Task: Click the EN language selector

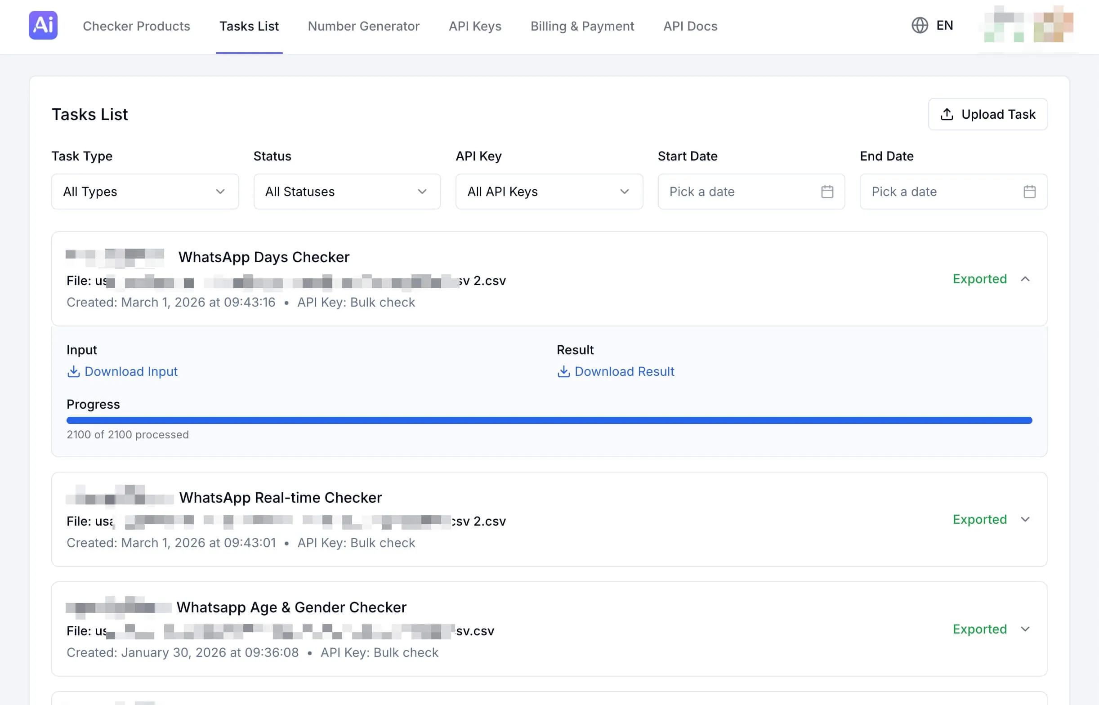Action: 944,26
